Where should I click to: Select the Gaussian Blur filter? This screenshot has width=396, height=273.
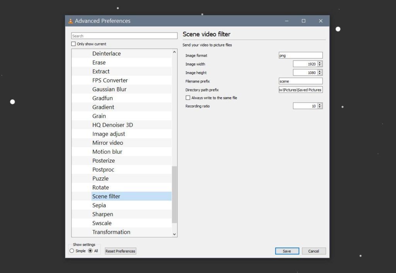tap(110, 89)
